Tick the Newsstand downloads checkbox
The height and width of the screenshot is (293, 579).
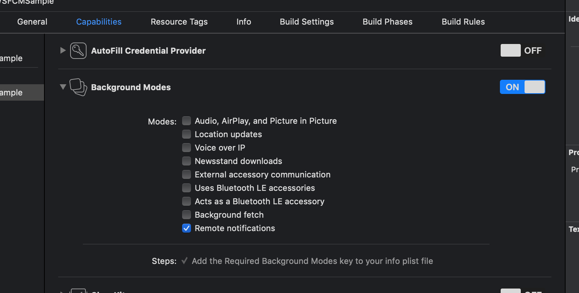click(x=187, y=161)
